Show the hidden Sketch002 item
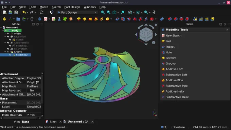This screenshot has height=130, width=231. [x=10, y=55]
